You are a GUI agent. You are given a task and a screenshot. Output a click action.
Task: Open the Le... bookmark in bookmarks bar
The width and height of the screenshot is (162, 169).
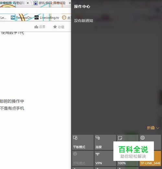pos(3,18)
